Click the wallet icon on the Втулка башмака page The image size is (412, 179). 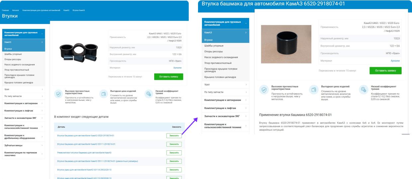point(314,89)
